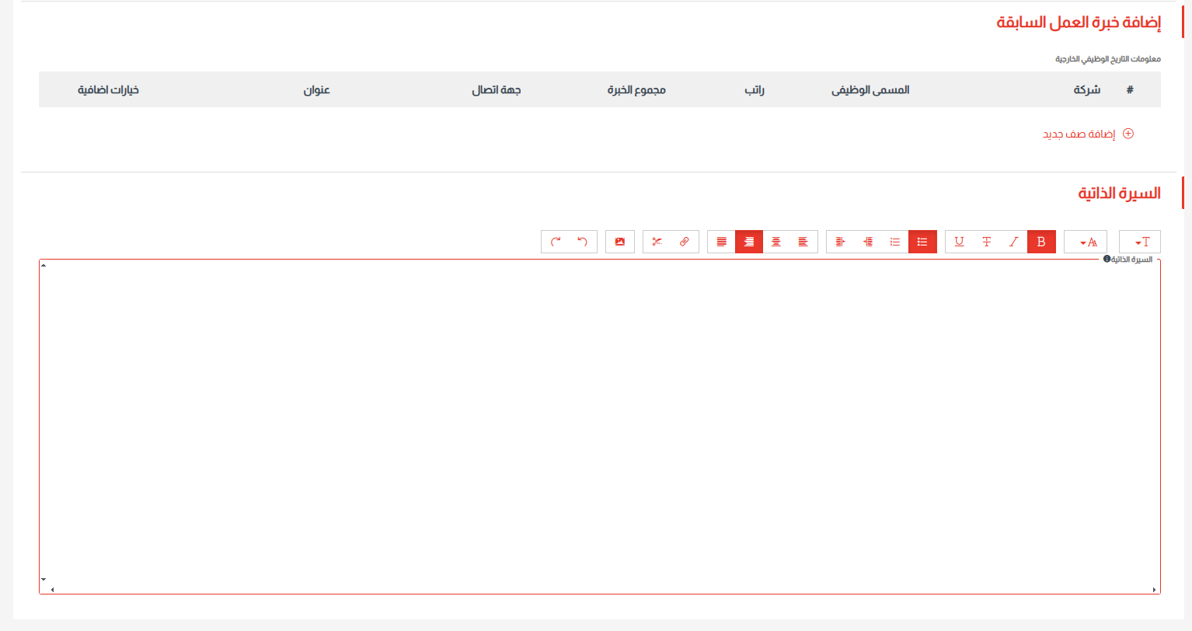Viewport: 1192px width, 631px height.
Task: Justify the text alignment
Action: tap(721, 242)
